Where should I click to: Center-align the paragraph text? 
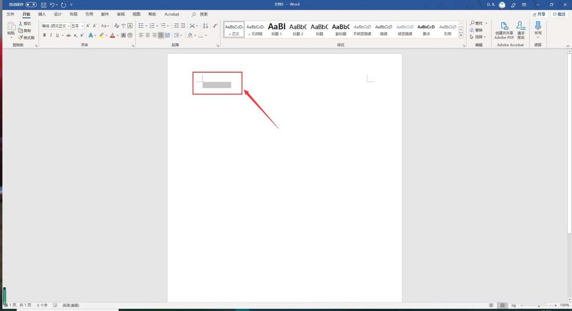tap(148, 36)
